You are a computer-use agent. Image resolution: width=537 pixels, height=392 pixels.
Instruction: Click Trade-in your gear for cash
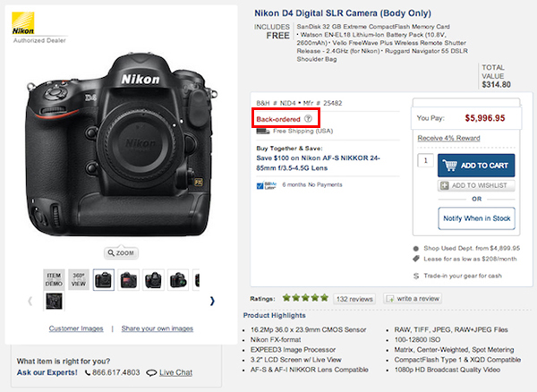[x=463, y=276]
